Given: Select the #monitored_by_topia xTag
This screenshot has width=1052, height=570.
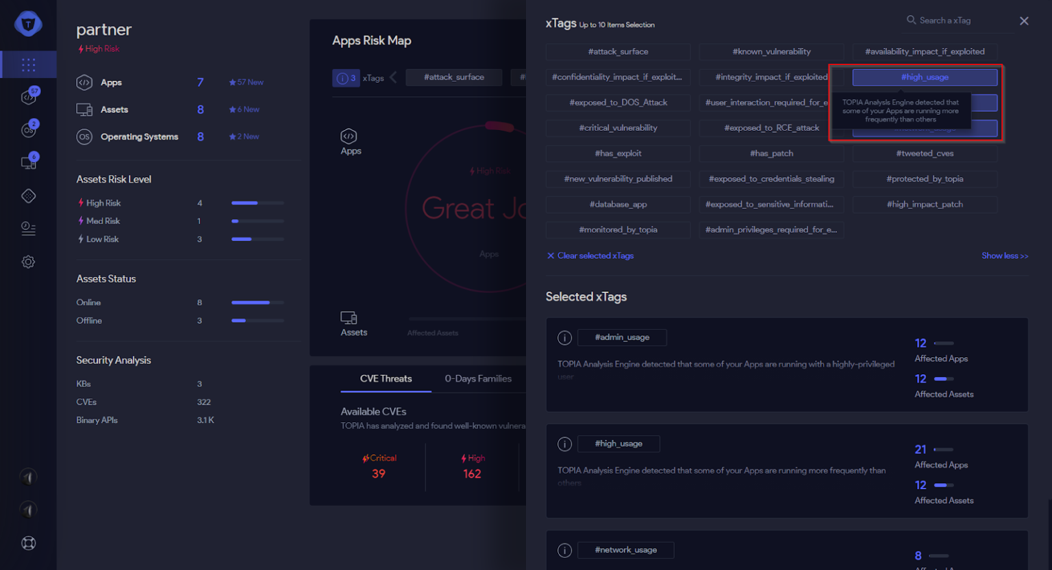Looking at the screenshot, I should pos(618,230).
